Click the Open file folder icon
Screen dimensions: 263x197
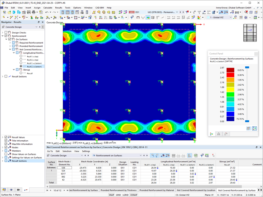(x=9, y=12)
